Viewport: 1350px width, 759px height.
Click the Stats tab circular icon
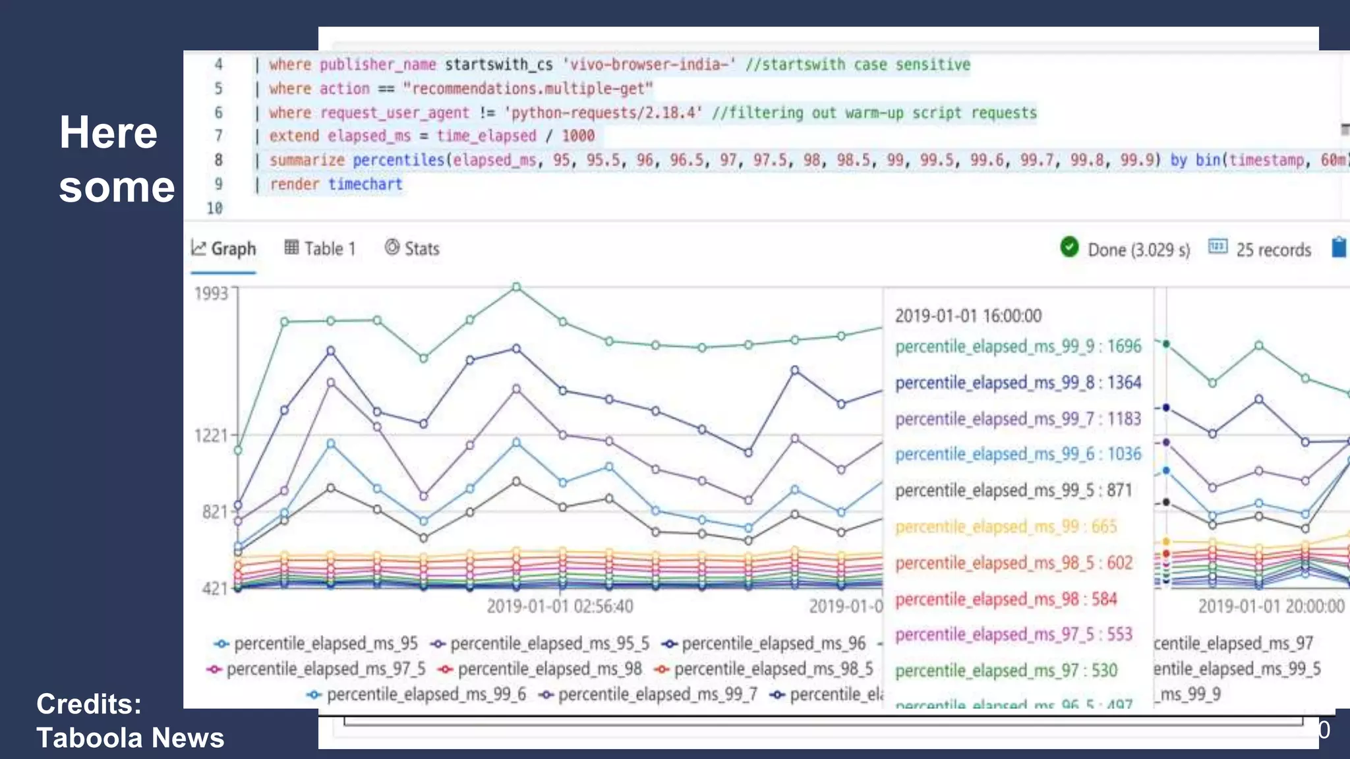click(x=392, y=247)
